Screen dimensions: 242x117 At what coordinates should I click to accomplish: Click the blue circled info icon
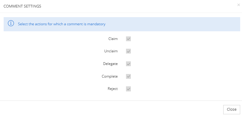11,23
